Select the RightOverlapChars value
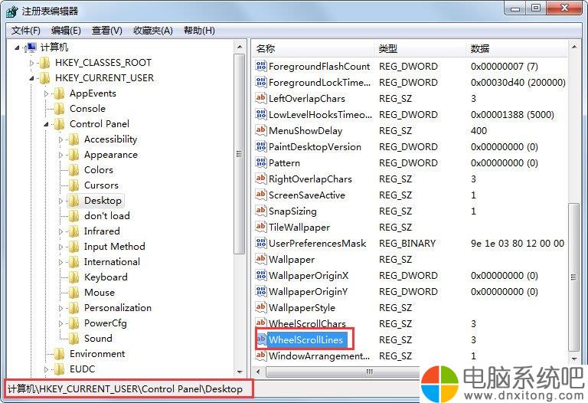The image size is (588, 403). click(x=310, y=179)
